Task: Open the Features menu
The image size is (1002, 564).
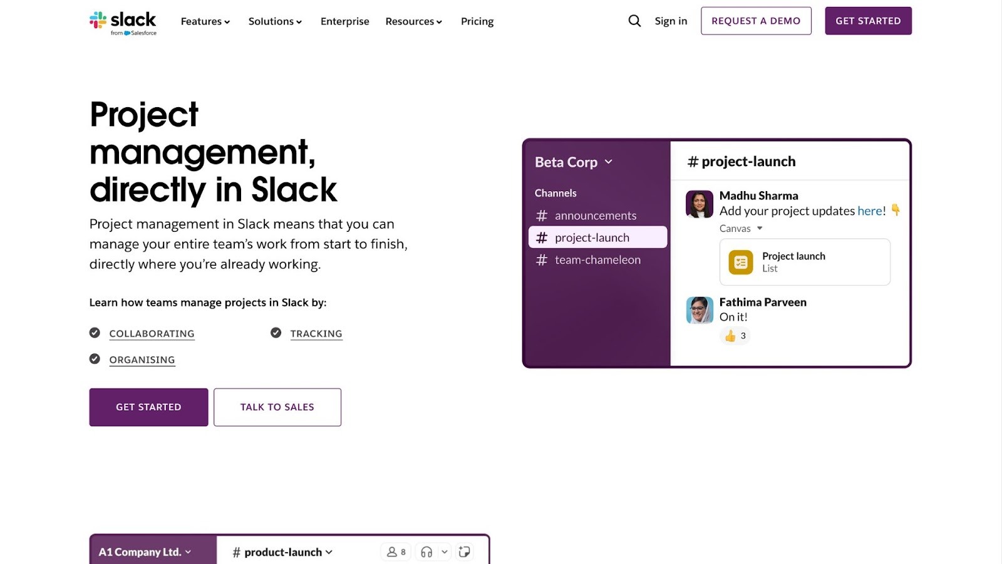Action: point(205,21)
